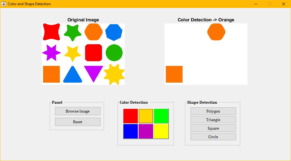Click the green circle in Original Image
Image resolution: width=291 pixels, height=161 pixels.
(x=114, y=53)
